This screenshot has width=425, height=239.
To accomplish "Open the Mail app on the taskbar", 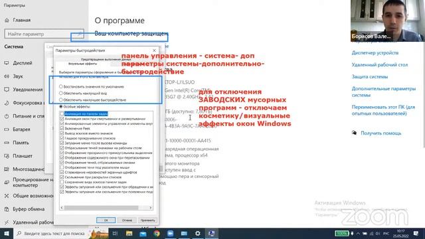I will [143, 233].
